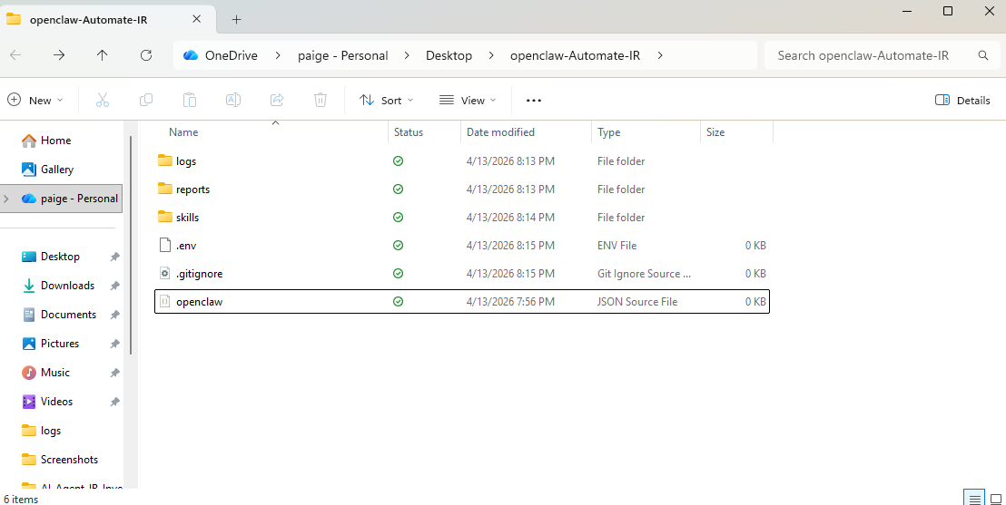
Task: Click the logs folder icon in file list
Action: point(165,160)
